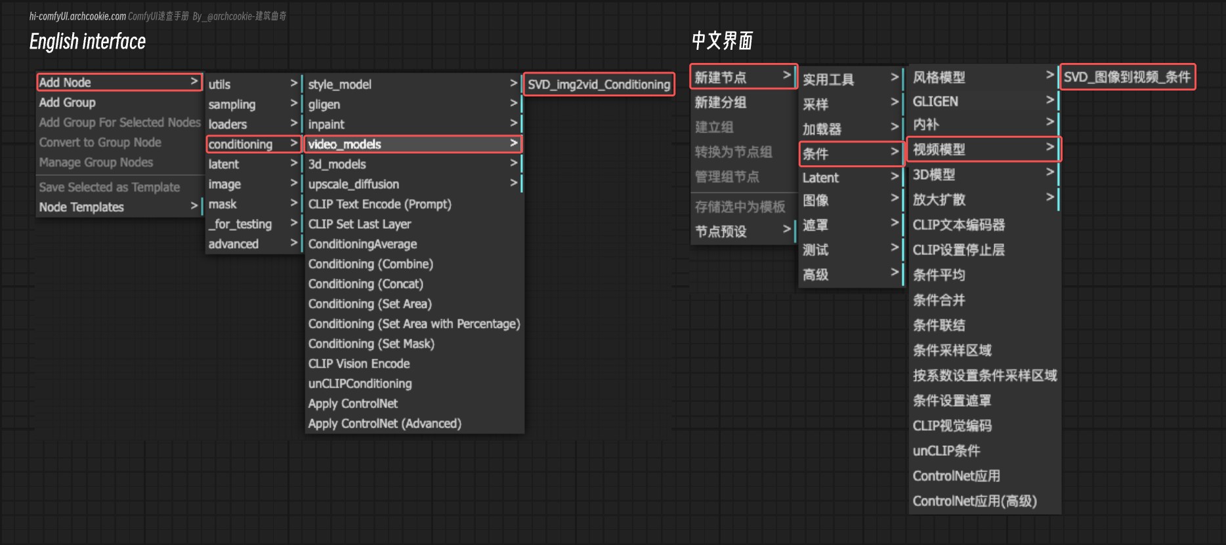Open the Add Node submenu
Viewport: 1226px width, 545px height.
coord(119,82)
